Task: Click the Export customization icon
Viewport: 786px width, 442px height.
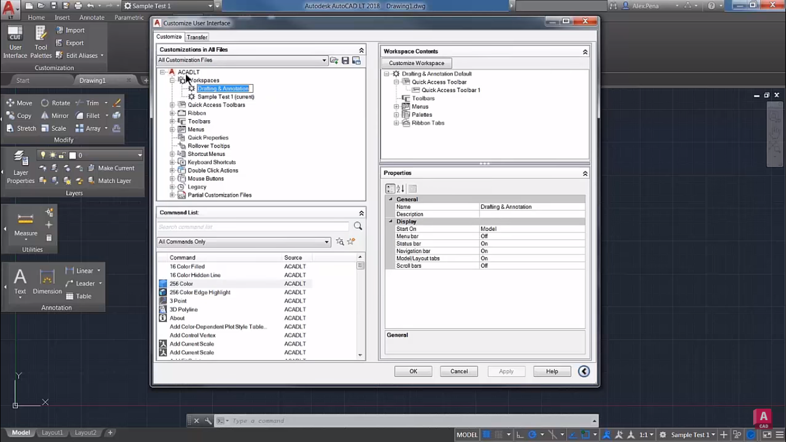Action: point(59,43)
